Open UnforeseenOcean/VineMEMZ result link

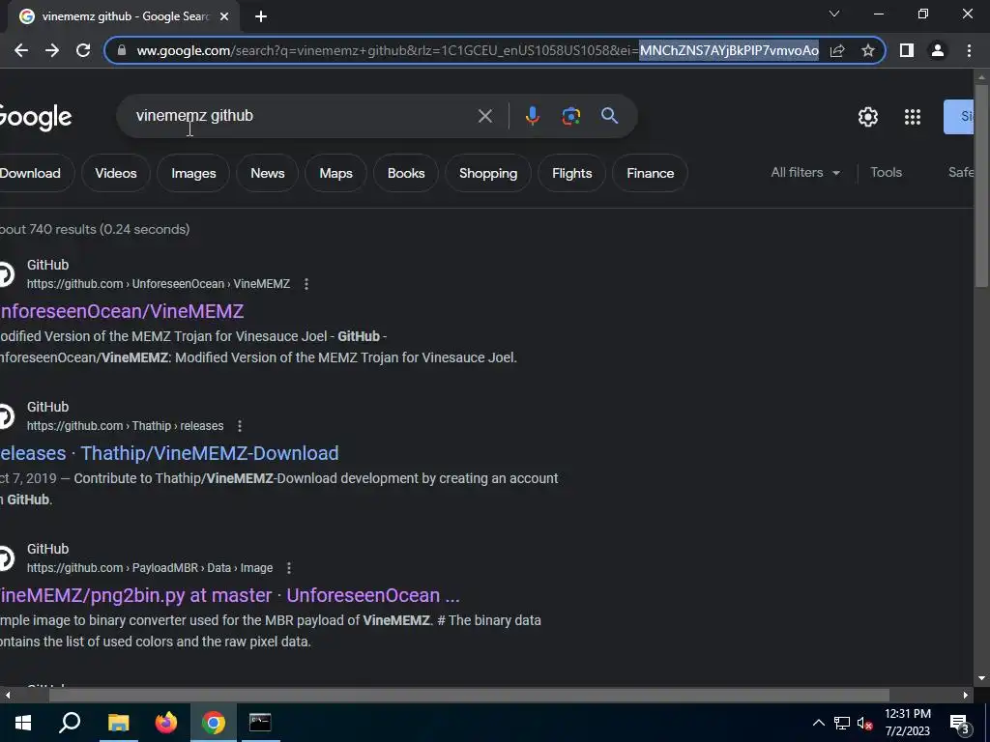coord(121,312)
